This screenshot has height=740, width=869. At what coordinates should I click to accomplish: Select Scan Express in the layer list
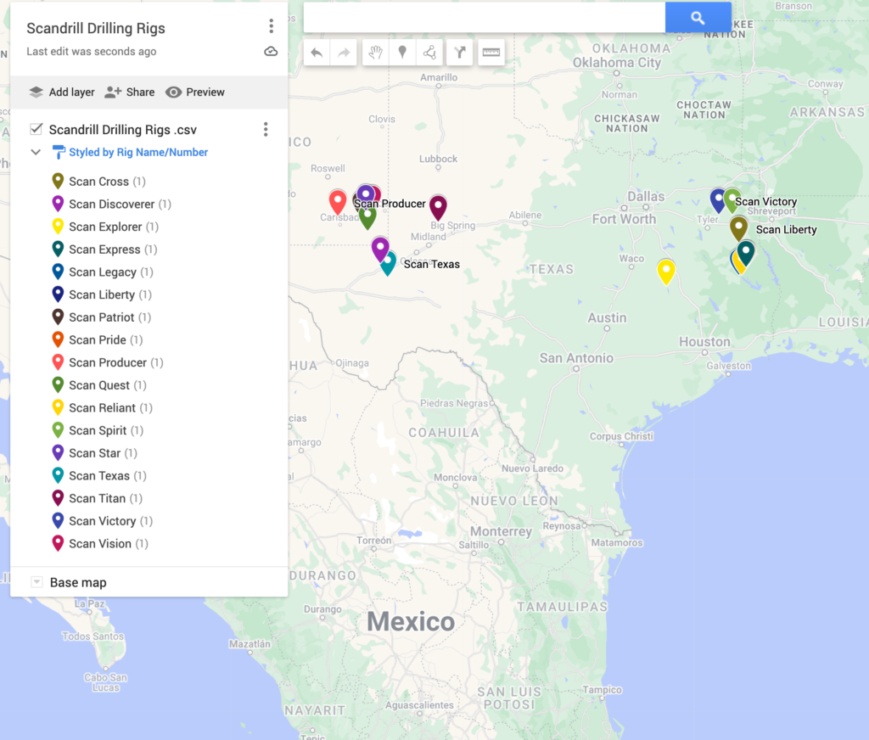[x=104, y=249]
